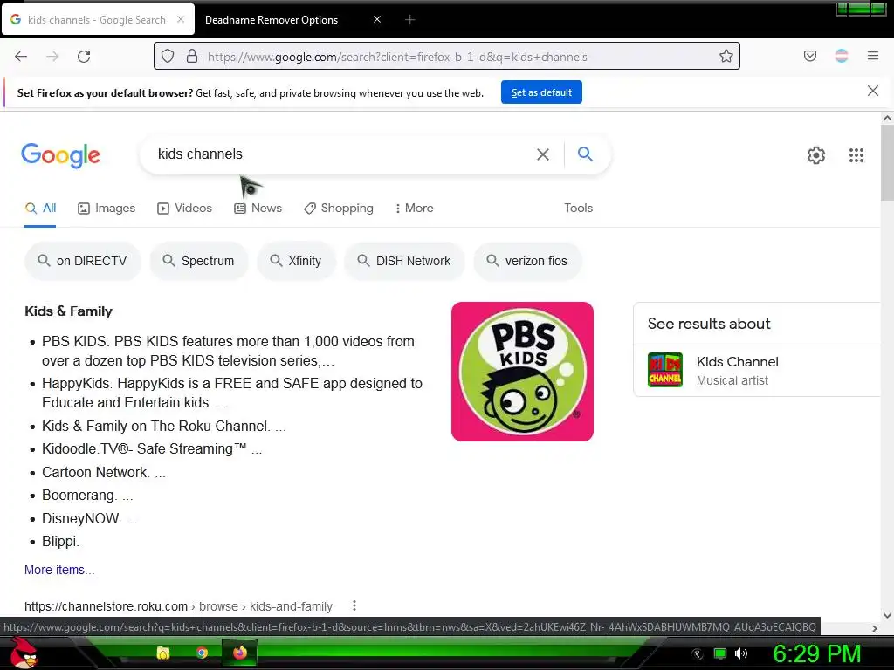Close the Deadname Remover Options tab

pos(377,19)
